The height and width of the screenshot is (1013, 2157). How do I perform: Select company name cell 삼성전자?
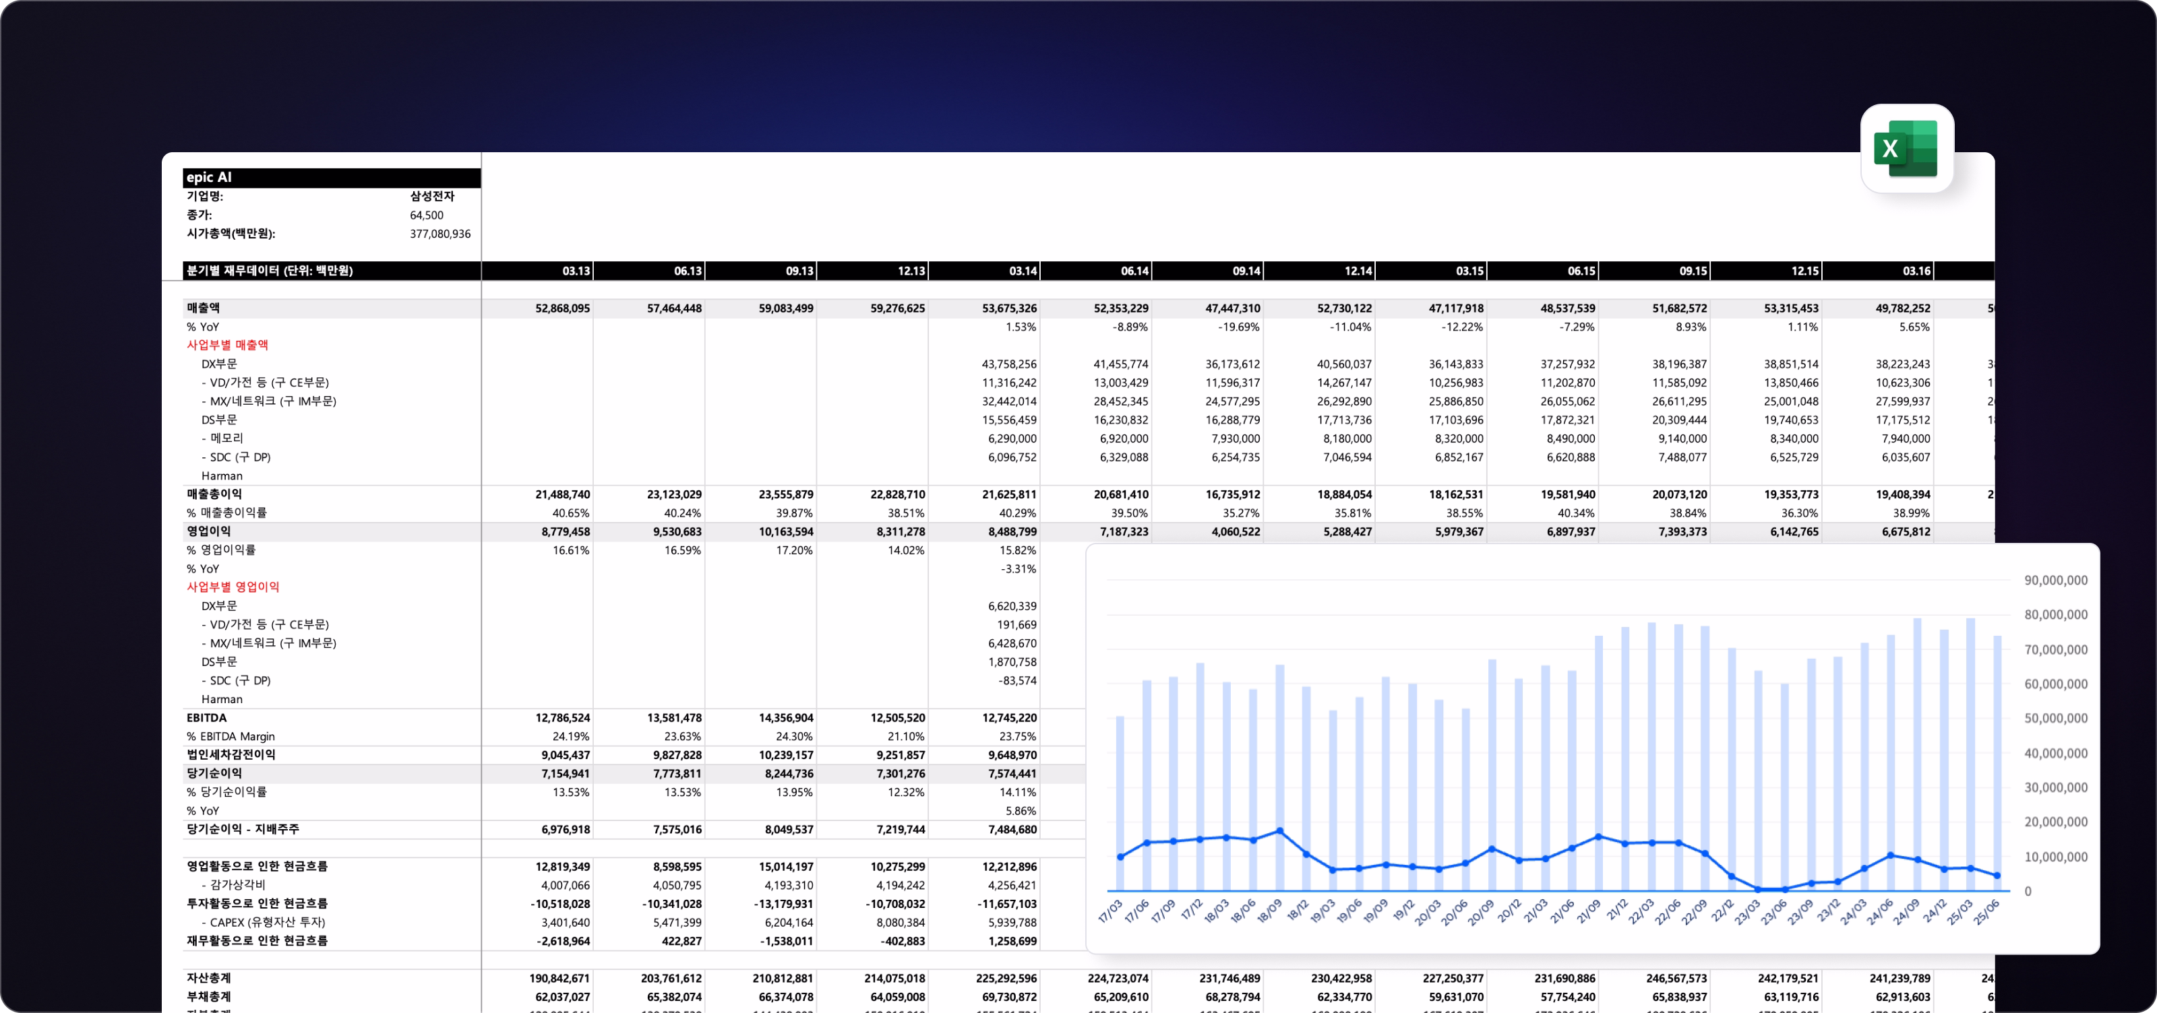point(432,197)
